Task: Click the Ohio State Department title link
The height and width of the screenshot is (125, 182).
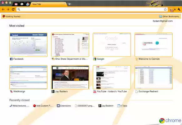Action: coord(71,59)
